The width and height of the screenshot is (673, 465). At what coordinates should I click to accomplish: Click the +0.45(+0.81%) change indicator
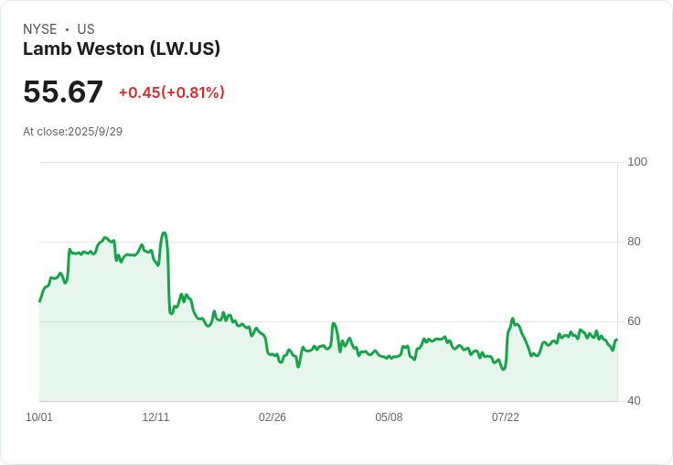pyautogui.click(x=172, y=92)
